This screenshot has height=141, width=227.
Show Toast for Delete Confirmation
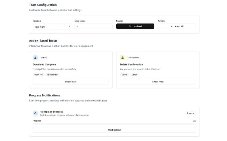[x=158, y=81]
